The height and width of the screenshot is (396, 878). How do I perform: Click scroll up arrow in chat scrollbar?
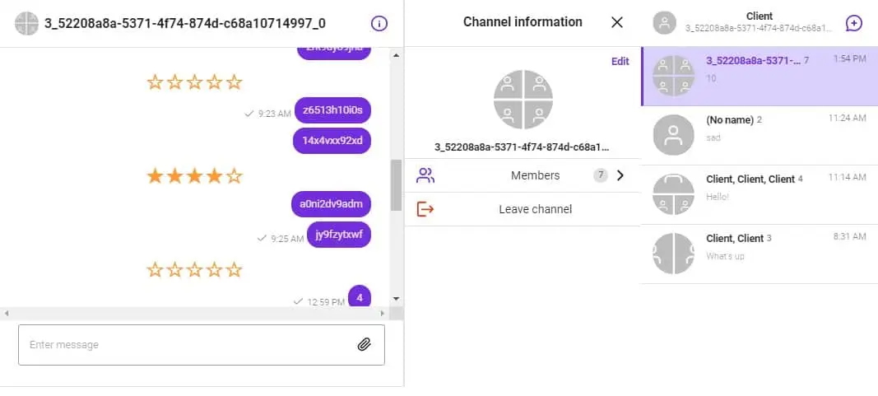[396, 55]
